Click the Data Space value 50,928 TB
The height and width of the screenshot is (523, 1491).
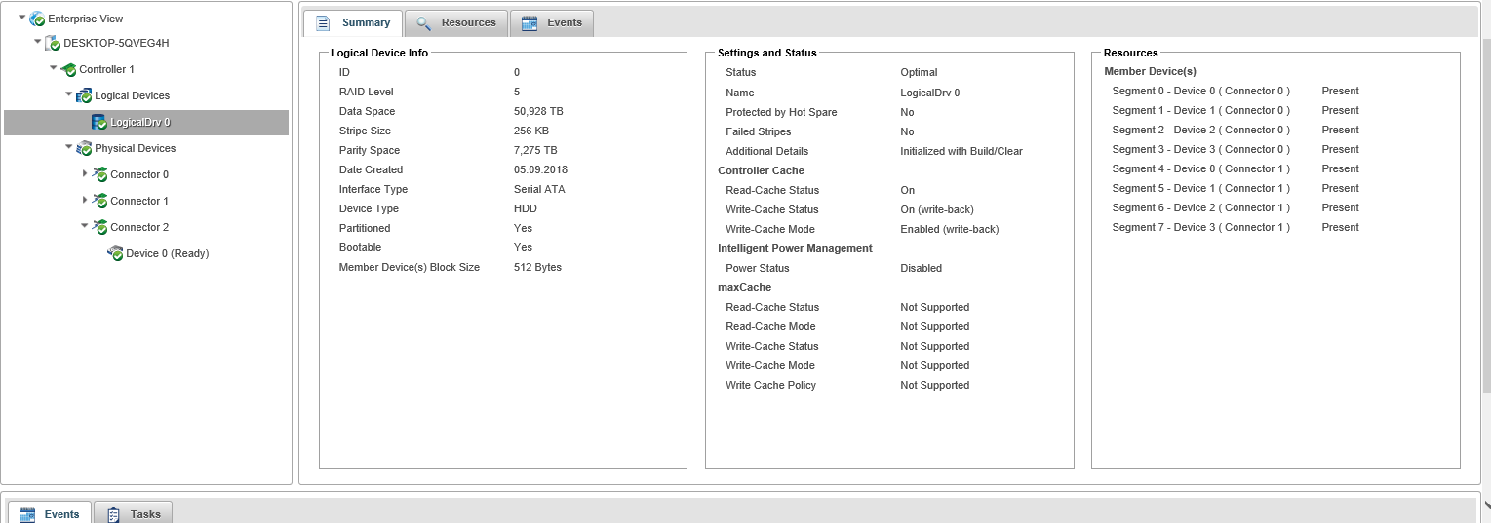click(538, 111)
